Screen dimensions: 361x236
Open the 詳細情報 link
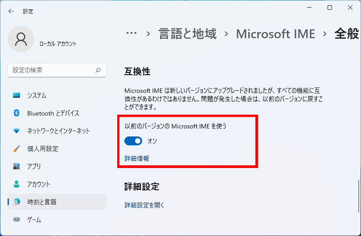pos(137,158)
